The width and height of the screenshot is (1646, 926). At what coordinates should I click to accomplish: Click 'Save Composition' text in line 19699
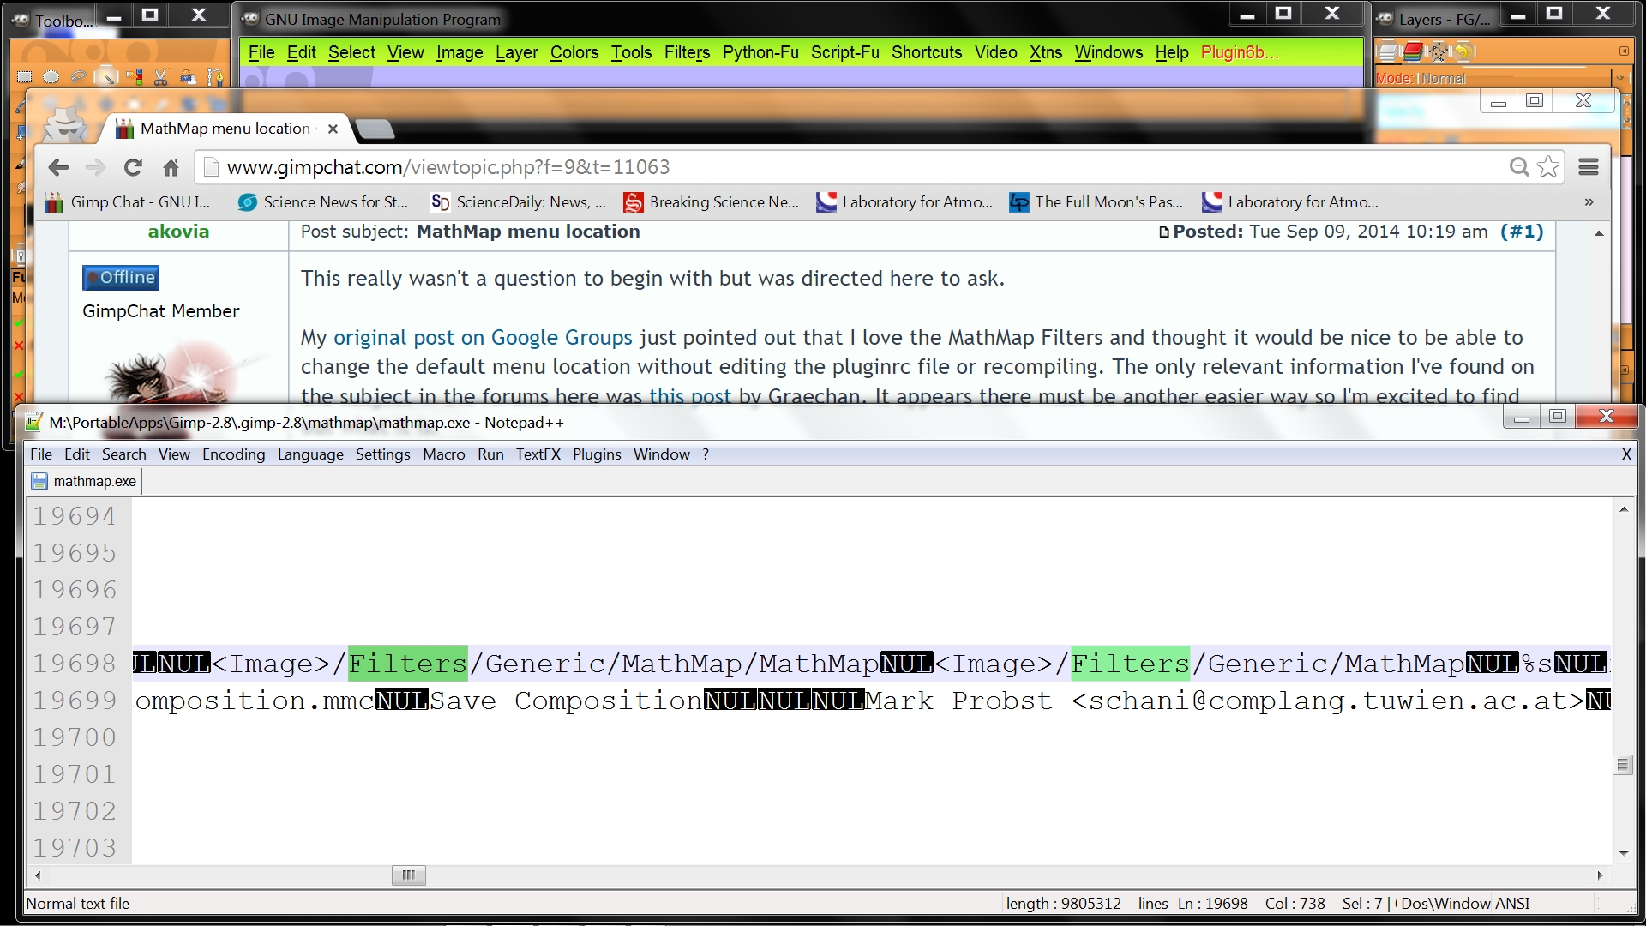[566, 701]
